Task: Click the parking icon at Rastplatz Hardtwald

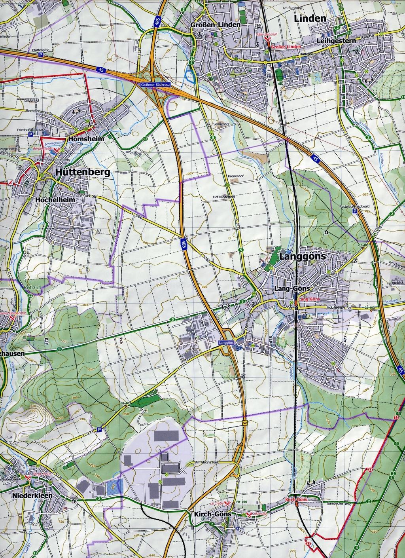Action: [355, 212]
